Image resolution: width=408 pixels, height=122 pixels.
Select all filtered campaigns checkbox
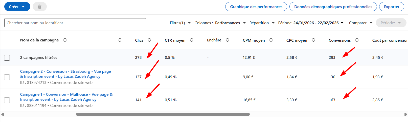click(x=7, y=58)
